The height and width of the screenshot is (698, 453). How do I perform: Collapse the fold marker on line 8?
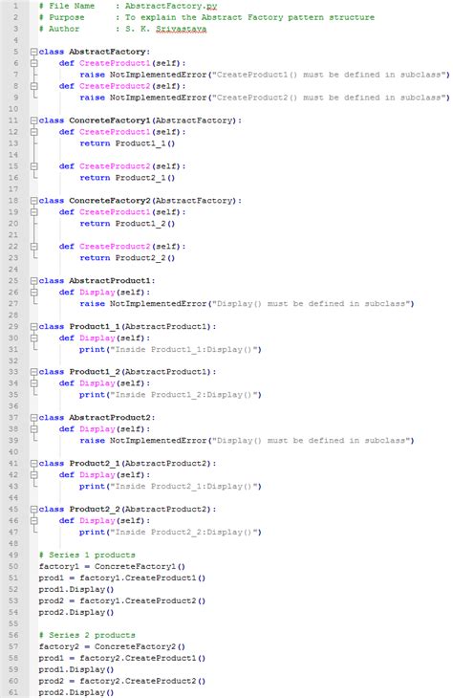[33, 86]
